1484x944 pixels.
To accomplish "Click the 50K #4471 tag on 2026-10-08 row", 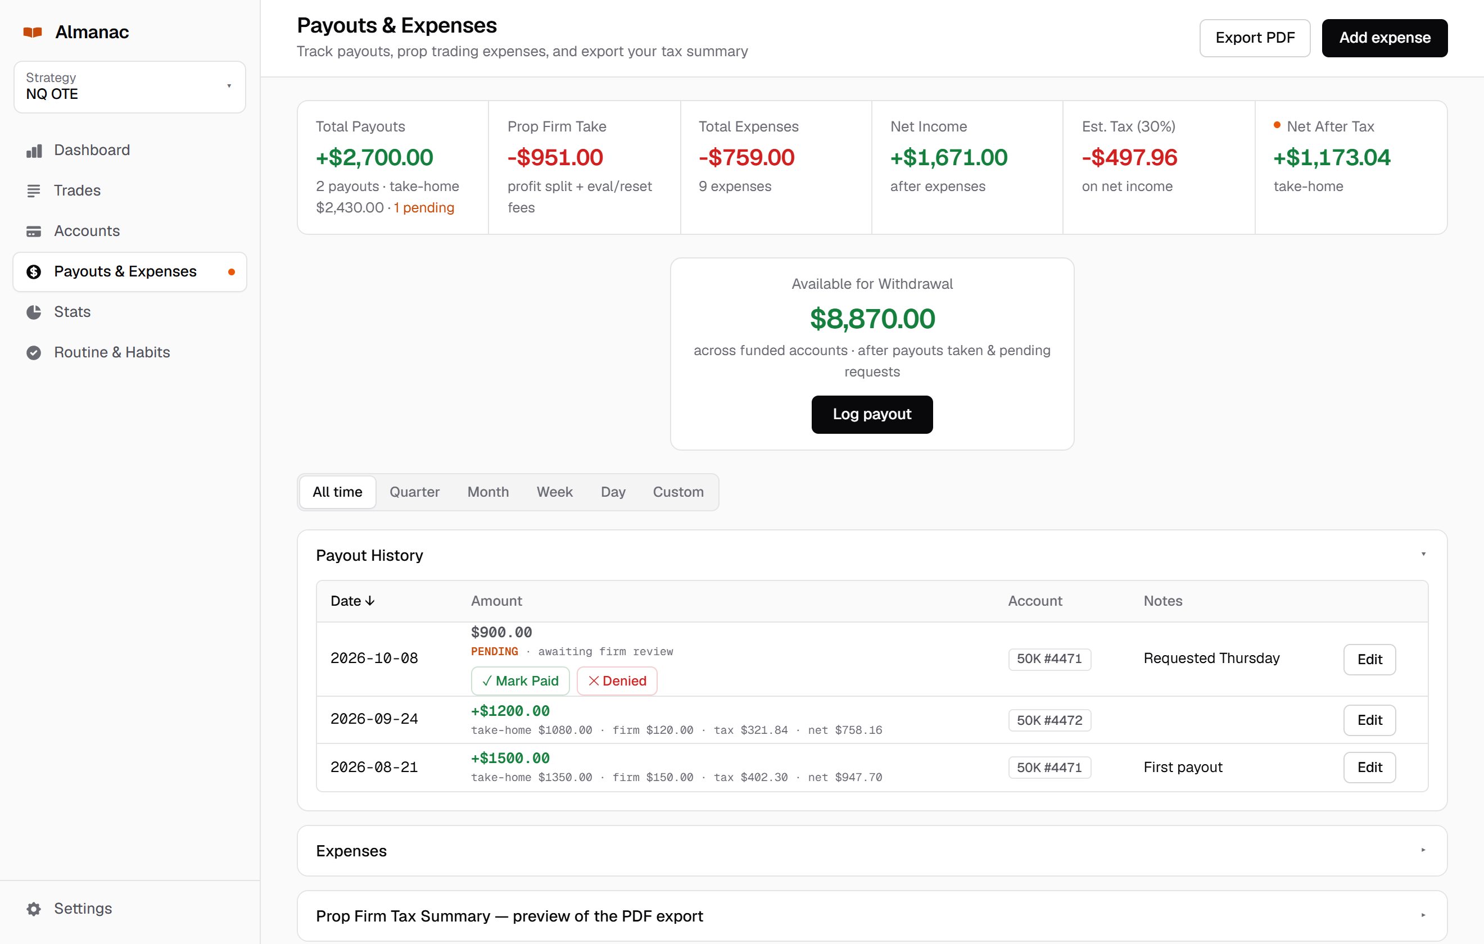I will click(1049, 659).
